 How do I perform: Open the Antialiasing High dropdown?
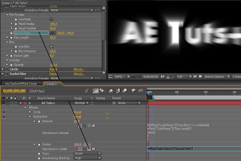(87, 158)
